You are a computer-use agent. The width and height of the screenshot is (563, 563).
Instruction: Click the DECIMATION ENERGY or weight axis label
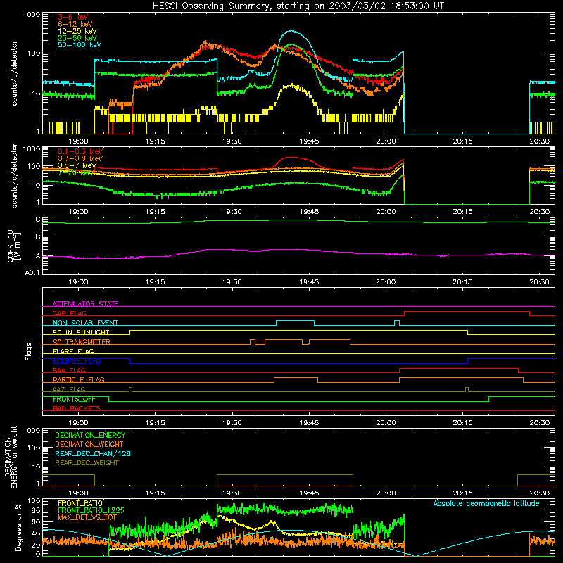(x=11, y=457)
